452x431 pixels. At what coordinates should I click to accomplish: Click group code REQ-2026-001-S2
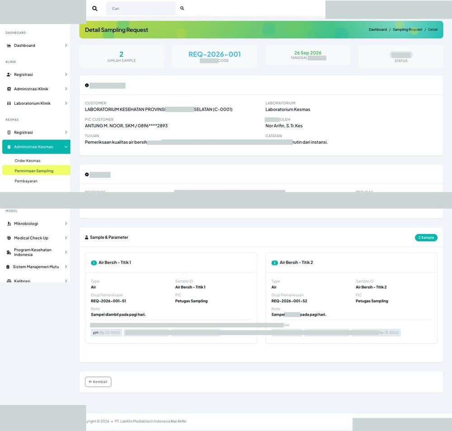tap(289, 301)
